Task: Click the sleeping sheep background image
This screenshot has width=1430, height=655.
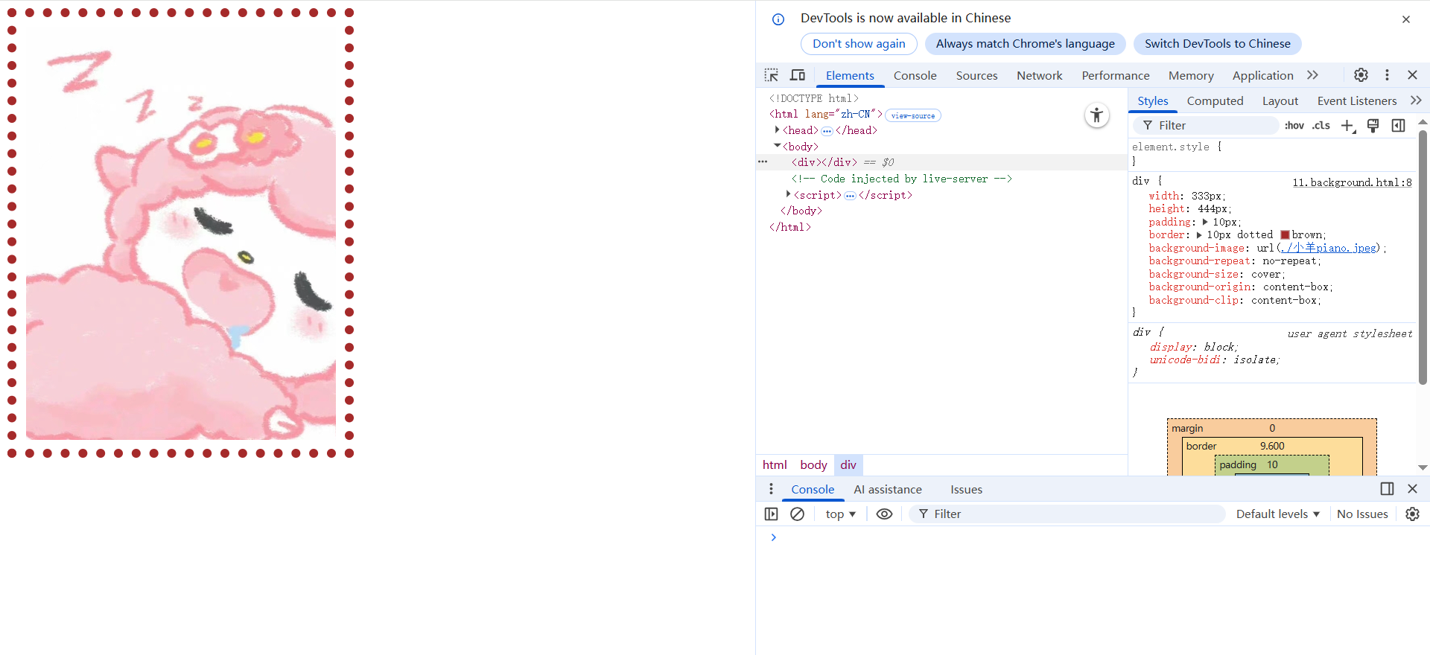Action: 181,233
